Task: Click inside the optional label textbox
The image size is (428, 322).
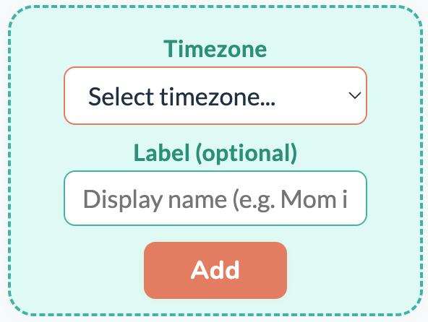Action: tap(215, 199)
